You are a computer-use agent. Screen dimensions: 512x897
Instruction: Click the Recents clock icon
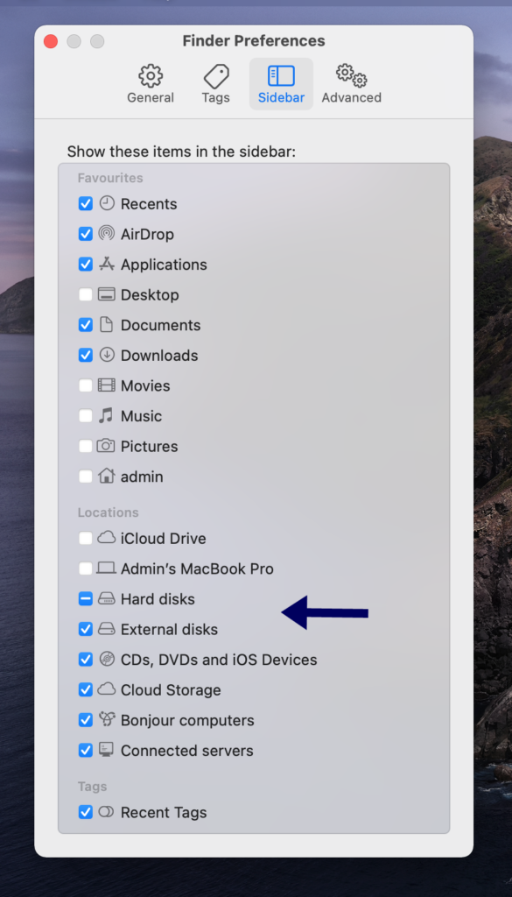point(109,203)
